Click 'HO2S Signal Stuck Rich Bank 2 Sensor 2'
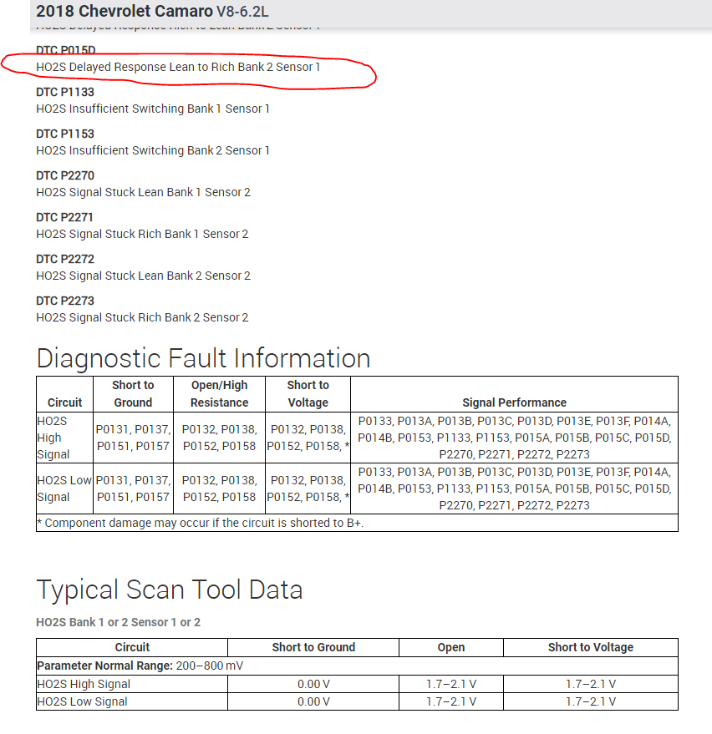 click(142, 317)
